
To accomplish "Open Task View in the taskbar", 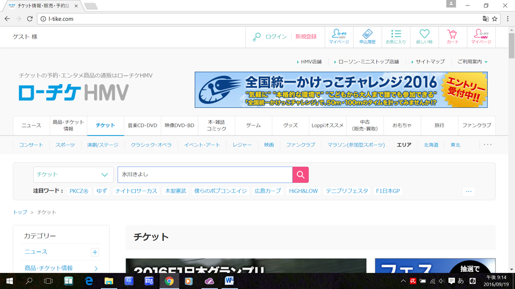I will pos(48,281).
